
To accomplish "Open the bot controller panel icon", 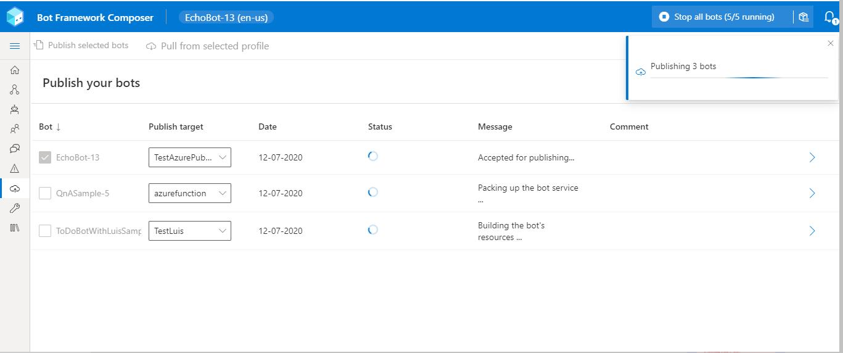I will click(x=804, y=17).
